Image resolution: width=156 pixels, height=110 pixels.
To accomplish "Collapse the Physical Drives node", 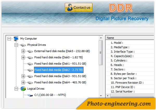I will coord(16,45).
